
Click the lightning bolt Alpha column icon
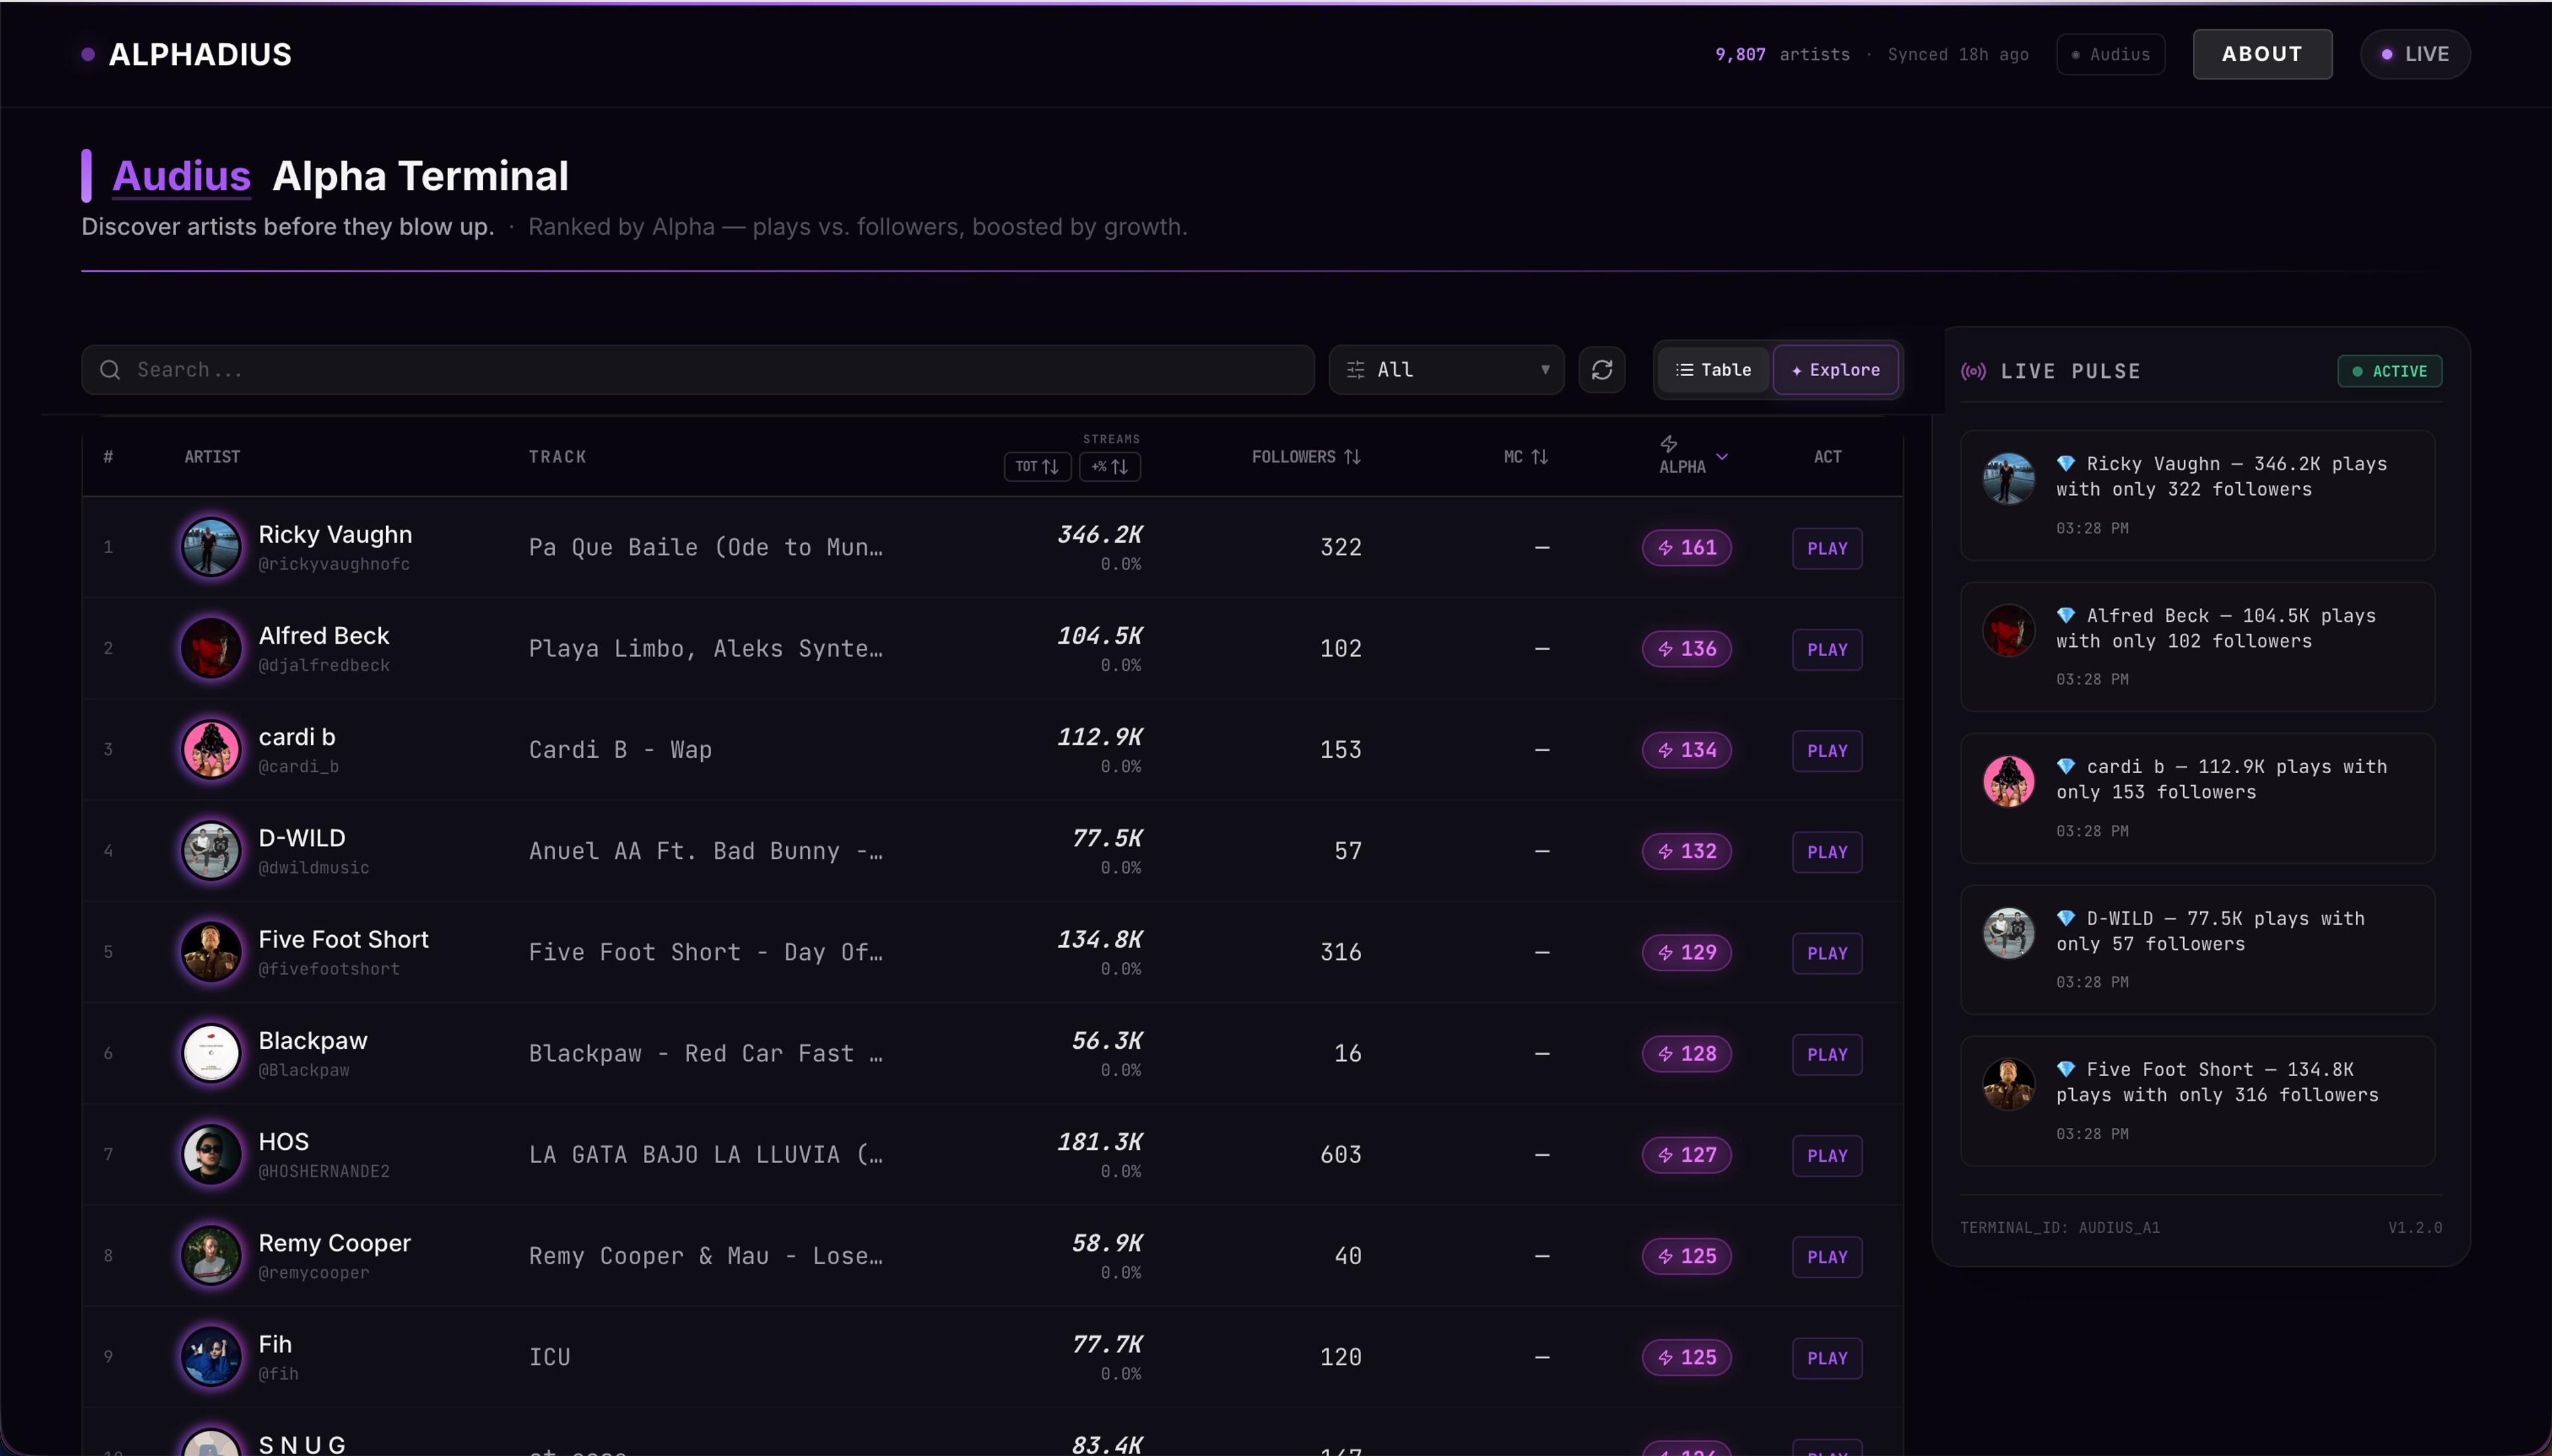tap(1667, 444)
